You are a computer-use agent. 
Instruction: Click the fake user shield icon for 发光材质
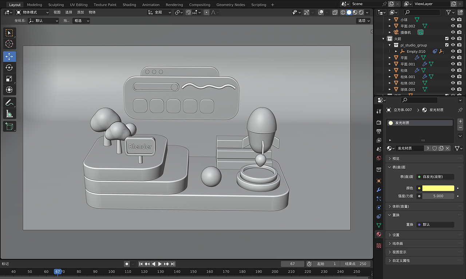click(434, 148)
